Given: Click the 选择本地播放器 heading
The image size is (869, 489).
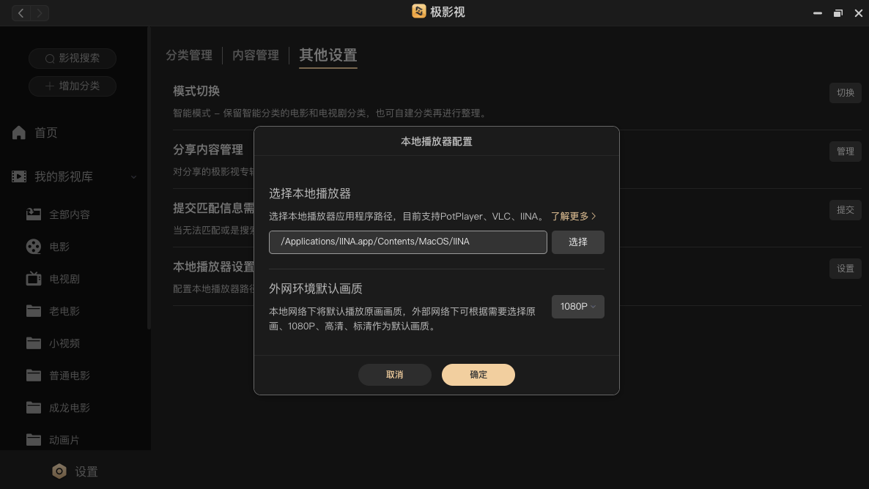Looking at the screenshot, I should pyautogui.click(x=310, y=193).
